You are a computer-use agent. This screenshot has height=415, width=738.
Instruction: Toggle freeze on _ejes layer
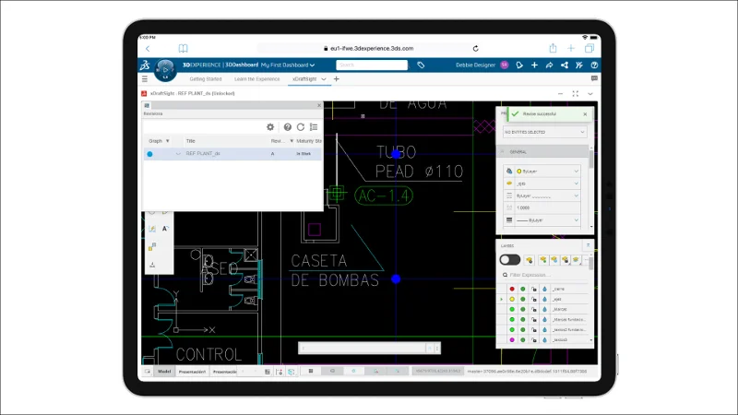(x=544, y=299)
